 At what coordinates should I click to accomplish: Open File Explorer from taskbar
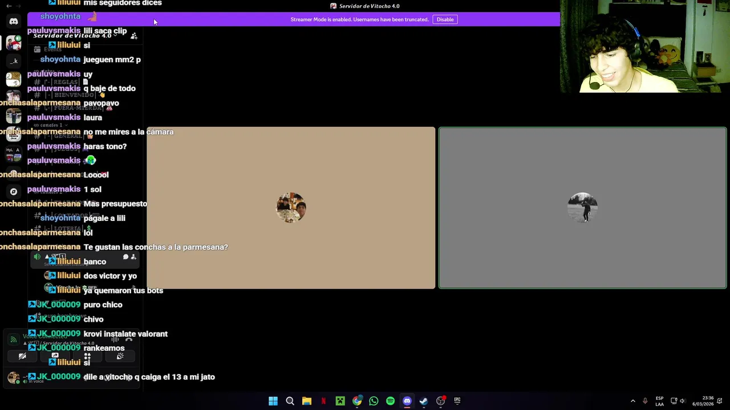(x=307, y=401)
